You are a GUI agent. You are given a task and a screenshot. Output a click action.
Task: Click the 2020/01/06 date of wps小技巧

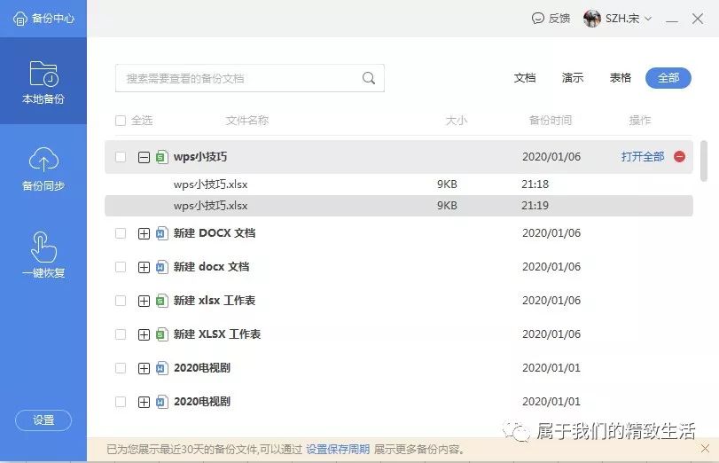[x=551, y=157]
